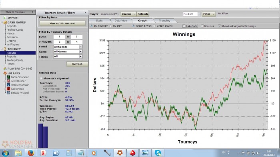
Task: Uncheck Show Luck Adjusted Winnings
Action: [219, 26]
